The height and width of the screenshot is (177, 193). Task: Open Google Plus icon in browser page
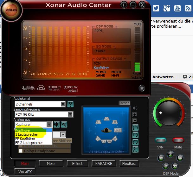(x=166, y=8)
